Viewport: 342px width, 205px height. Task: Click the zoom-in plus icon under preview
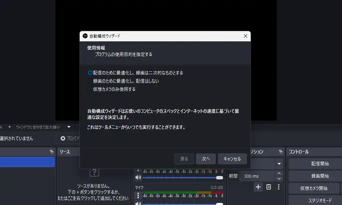coord(10,127)
